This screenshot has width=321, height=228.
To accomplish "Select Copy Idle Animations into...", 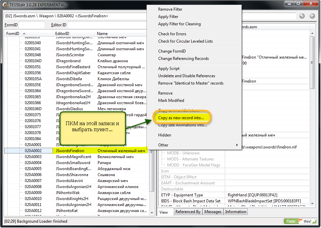I will click(182, 125).
